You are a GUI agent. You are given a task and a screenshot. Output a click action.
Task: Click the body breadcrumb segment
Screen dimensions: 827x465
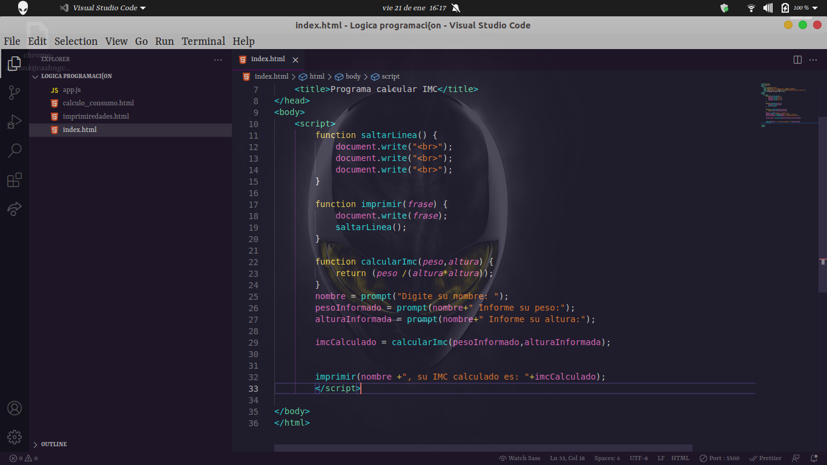click(348, 76)
